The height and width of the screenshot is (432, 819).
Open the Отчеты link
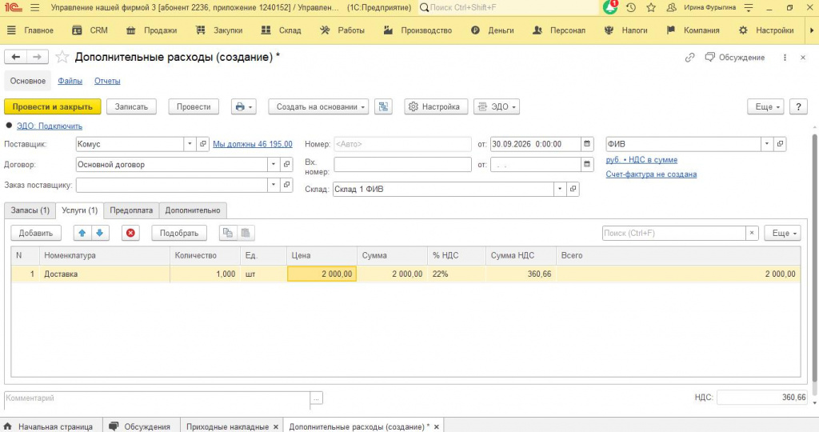click(107, 81)
